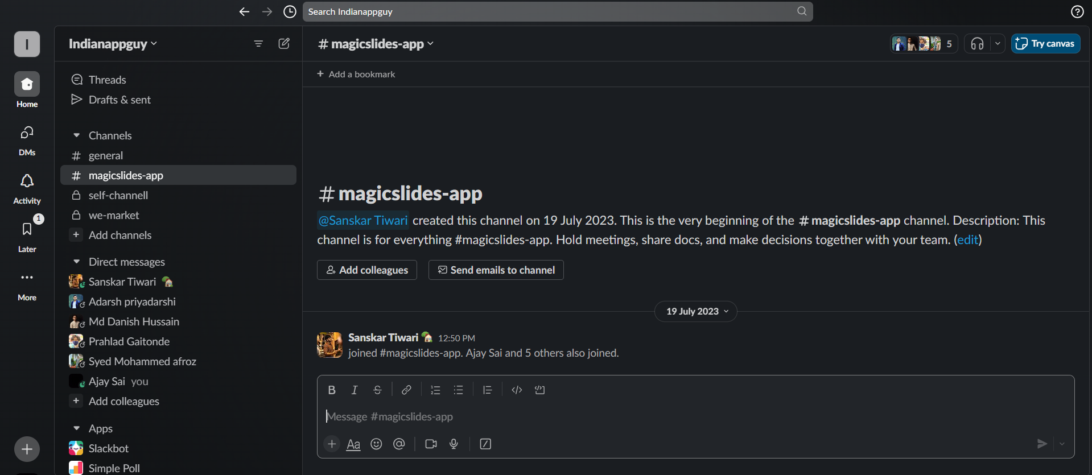Screen dimensions: 1092x475
Task: Open the 19 July 2023 date dropdown
Action: pos(696,311)
